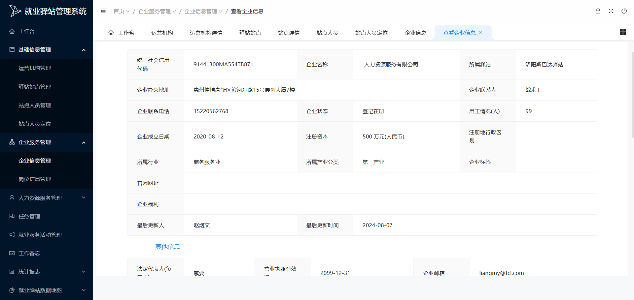
Task: Click the page vertical scrollbar
Action: pos(632,94)
